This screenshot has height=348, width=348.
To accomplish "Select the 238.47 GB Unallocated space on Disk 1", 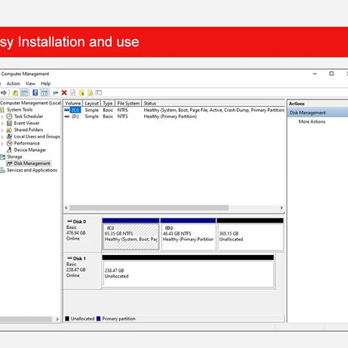I will tap(188, 271).
